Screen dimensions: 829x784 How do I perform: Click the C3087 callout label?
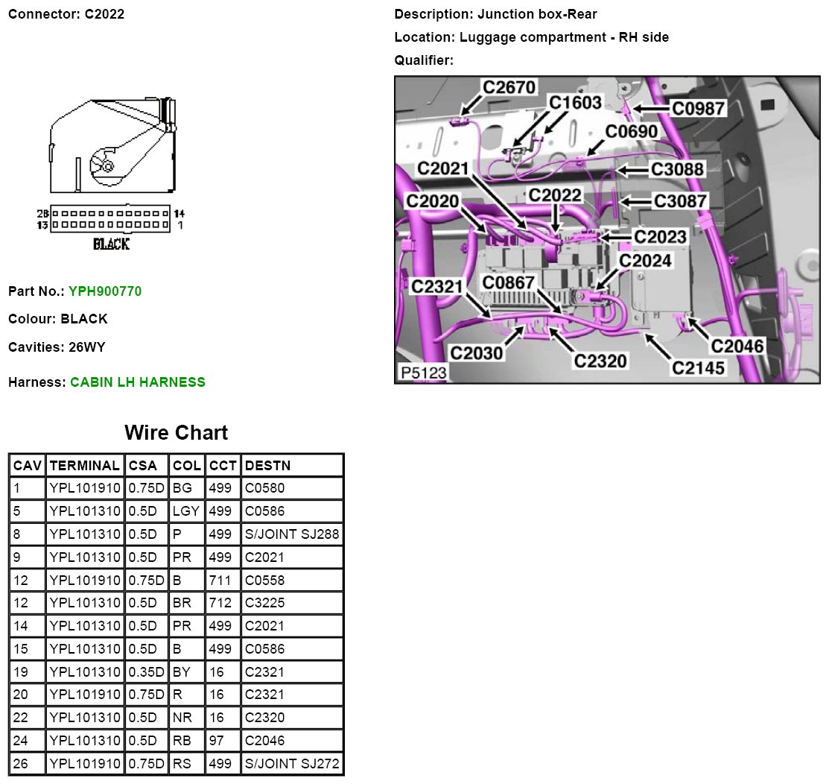click(x=679, y=200)
